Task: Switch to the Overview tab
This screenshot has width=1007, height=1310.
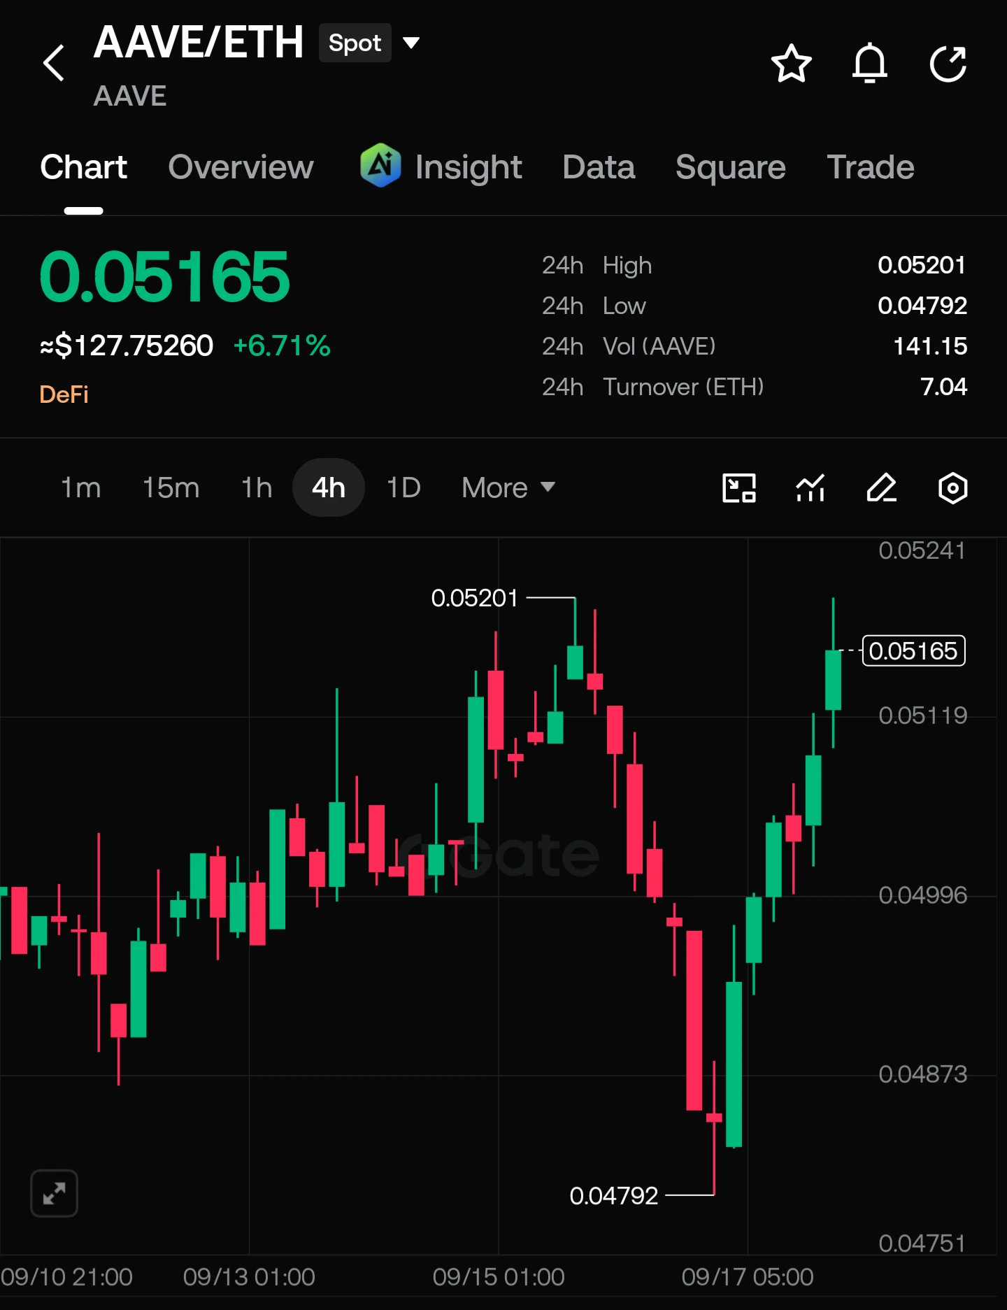Action: click(x=241, y=167)
